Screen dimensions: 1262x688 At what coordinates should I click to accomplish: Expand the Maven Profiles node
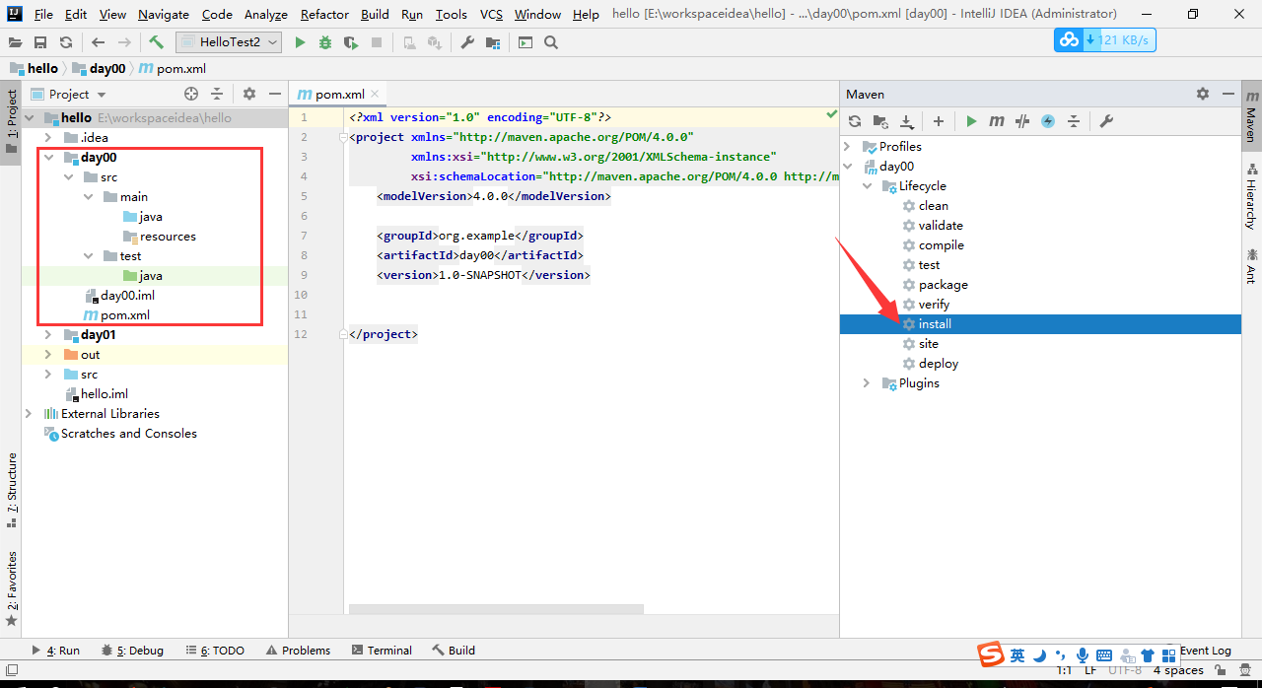pos(847,147)
